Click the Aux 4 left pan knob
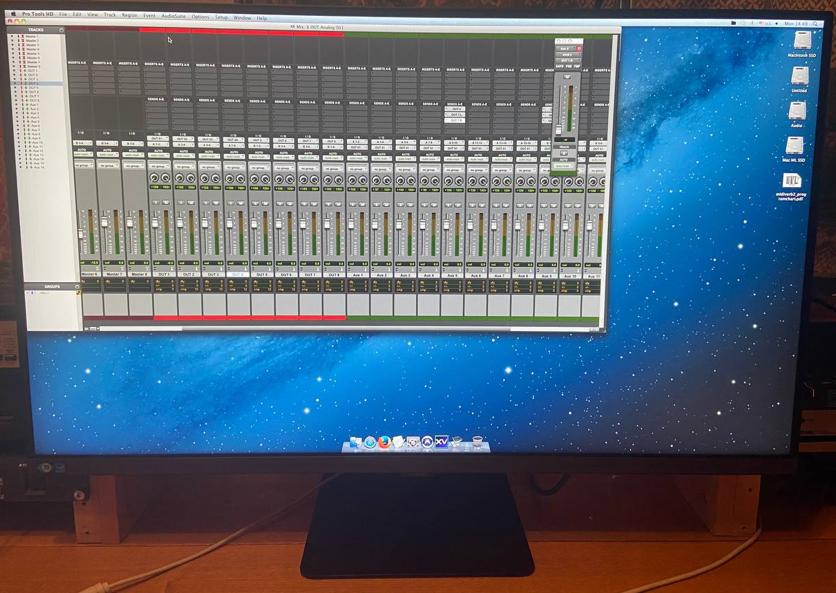 (425, 180)
